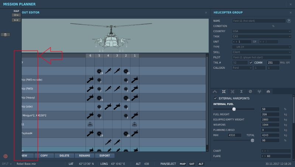Screen dimensions: 295x167
Task: Click pylon 2 rocket pod in 'Minigun*2, XM158*2' row
Action: point(126,116)
